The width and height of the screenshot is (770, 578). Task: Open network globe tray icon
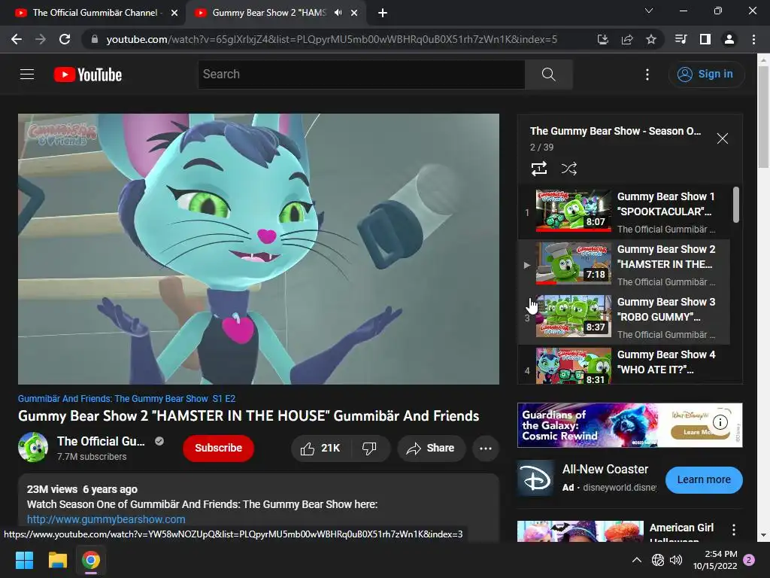pyautogui.click(x=657, y=560)
